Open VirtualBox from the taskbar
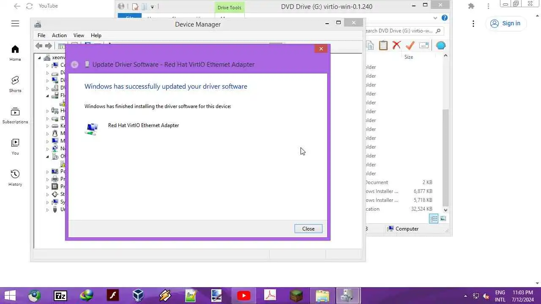Image resolution: width=541 pixels, height=304 pixels. point(138,296)
